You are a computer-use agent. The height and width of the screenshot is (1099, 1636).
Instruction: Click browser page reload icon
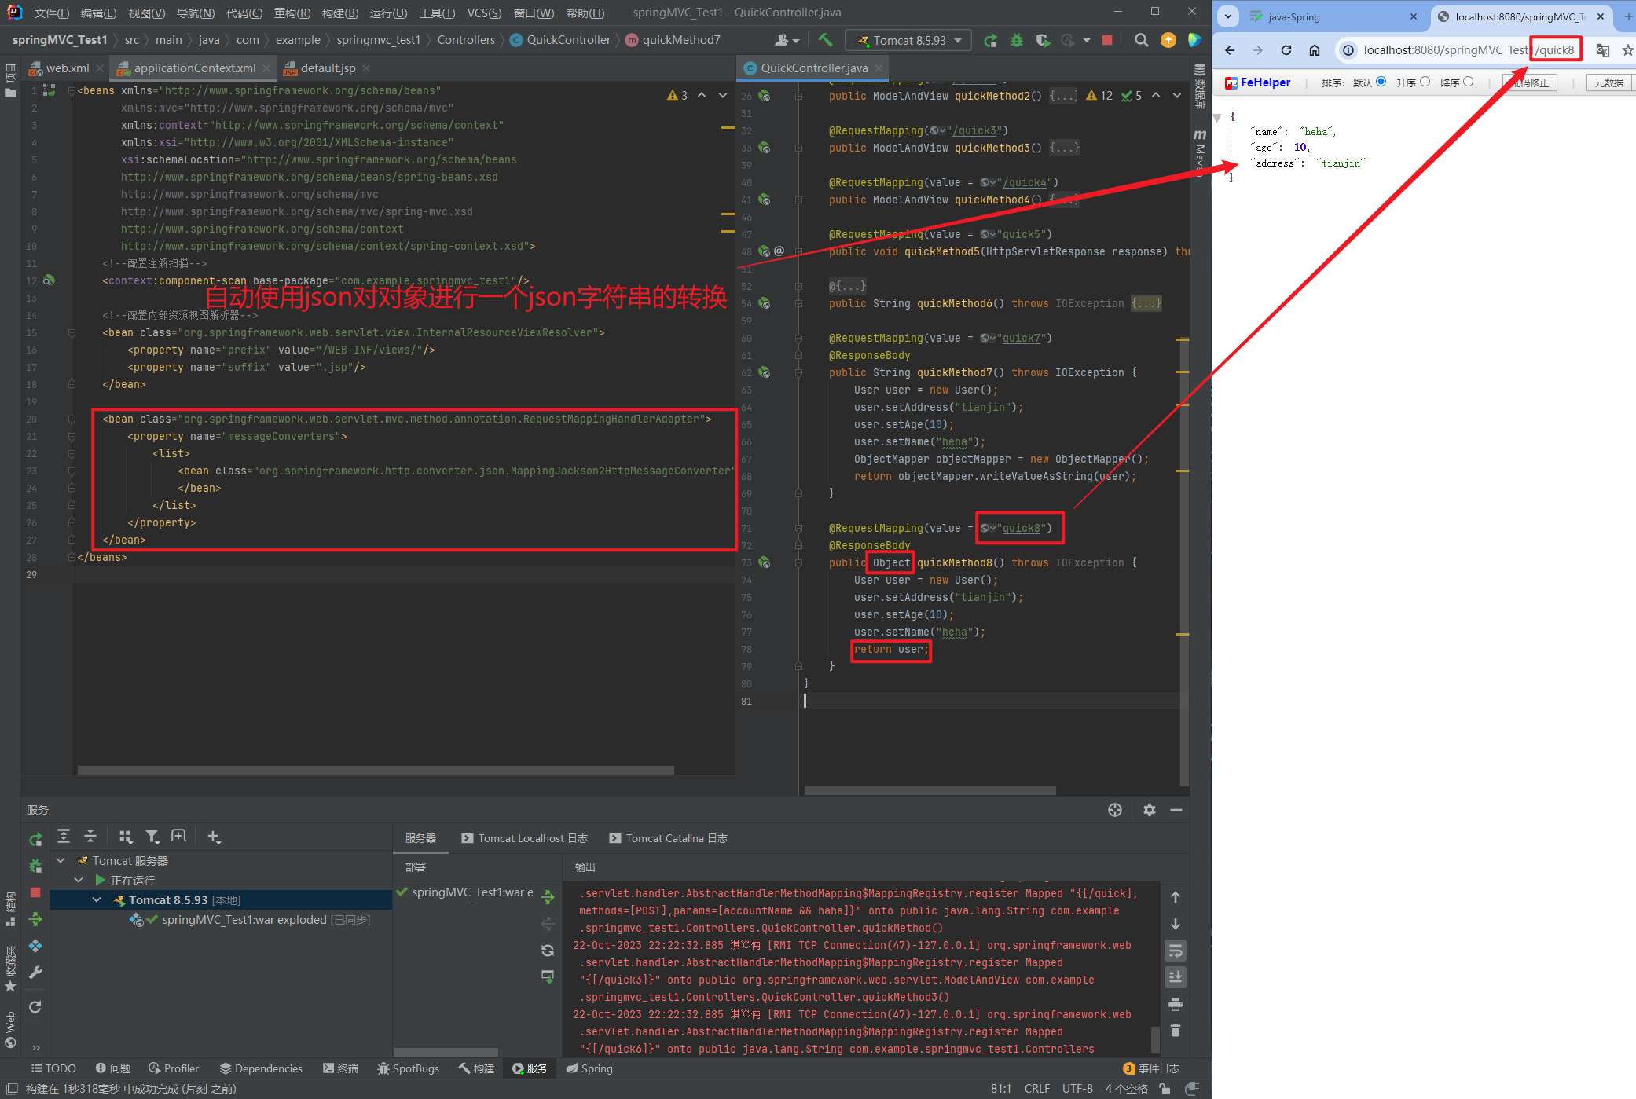[x=1286, y=50]
